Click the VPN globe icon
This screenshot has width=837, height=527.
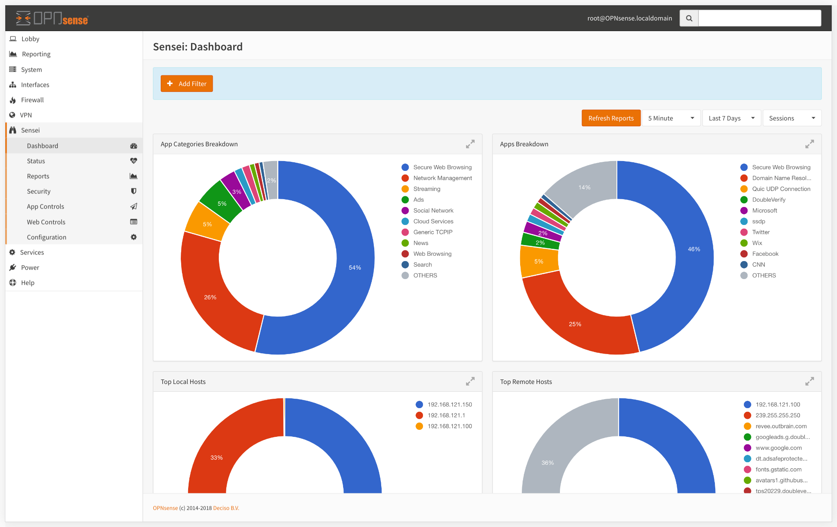[x=12, y=115]
